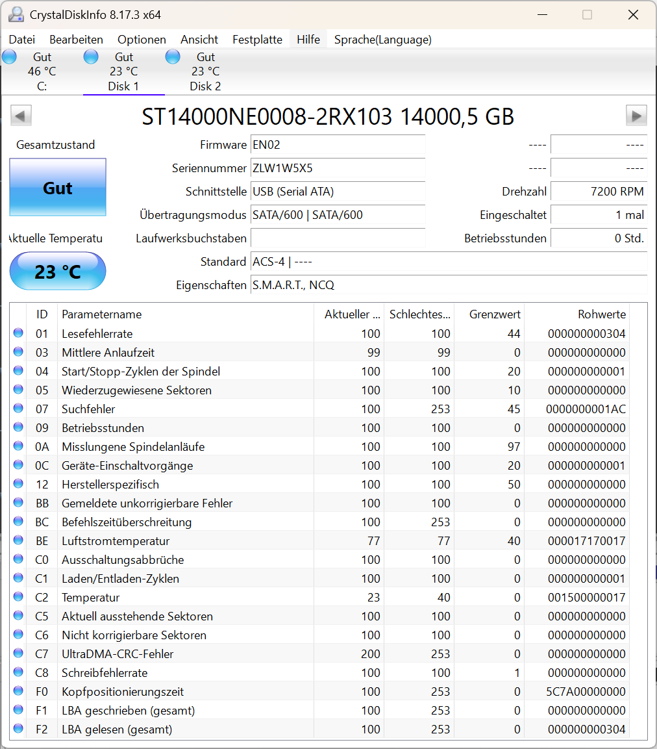Click the Aktueller ... column header
Image resolution: width=657 pixels, height=749 pixels.
point(349,314)
